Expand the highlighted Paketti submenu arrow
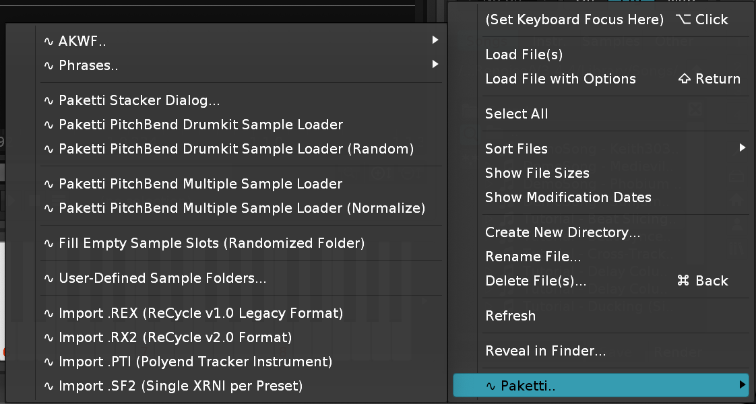This screenshot has width=756, height=404. coord(742,385)
